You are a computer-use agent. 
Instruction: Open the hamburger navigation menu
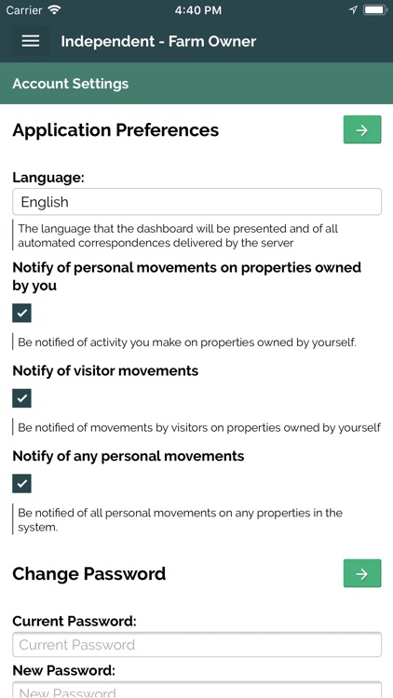point(31,41)
